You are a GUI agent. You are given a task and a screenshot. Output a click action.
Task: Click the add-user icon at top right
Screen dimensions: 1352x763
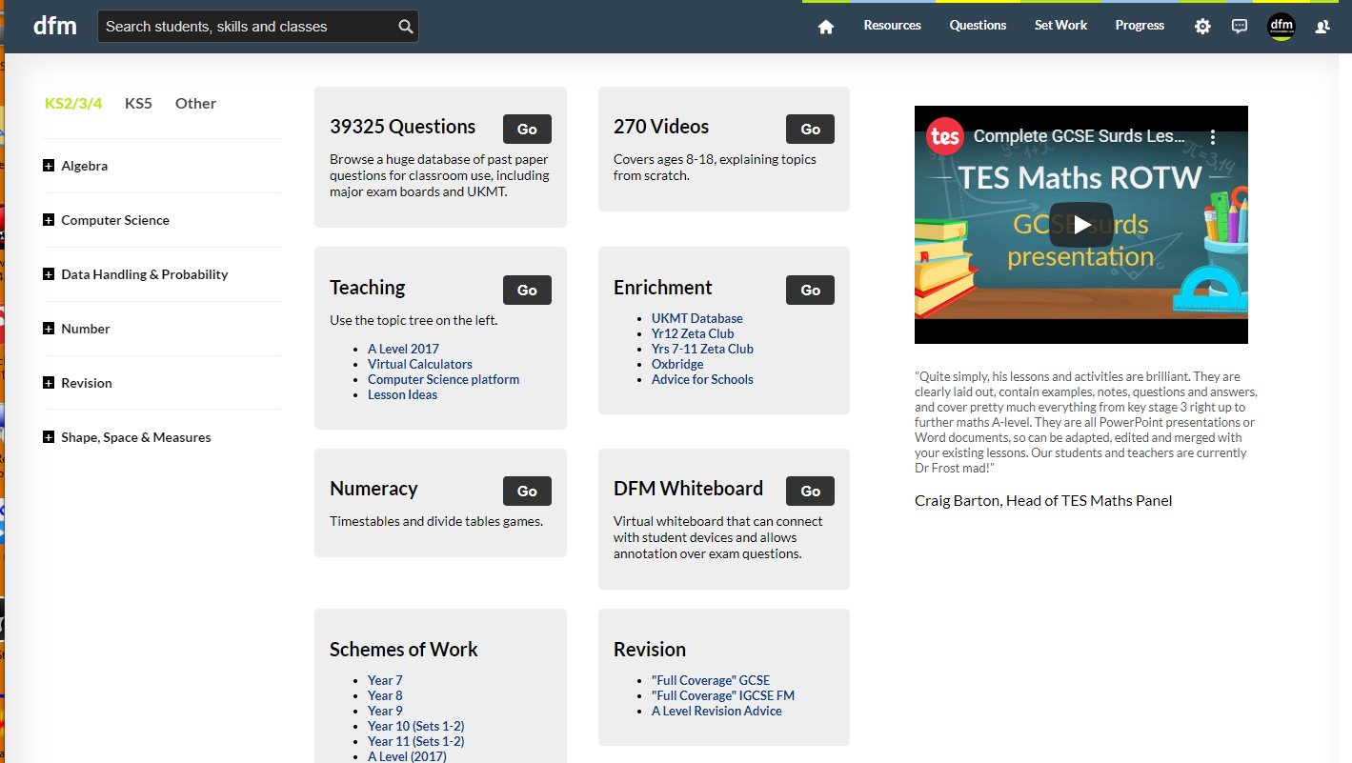[1322, 26]
